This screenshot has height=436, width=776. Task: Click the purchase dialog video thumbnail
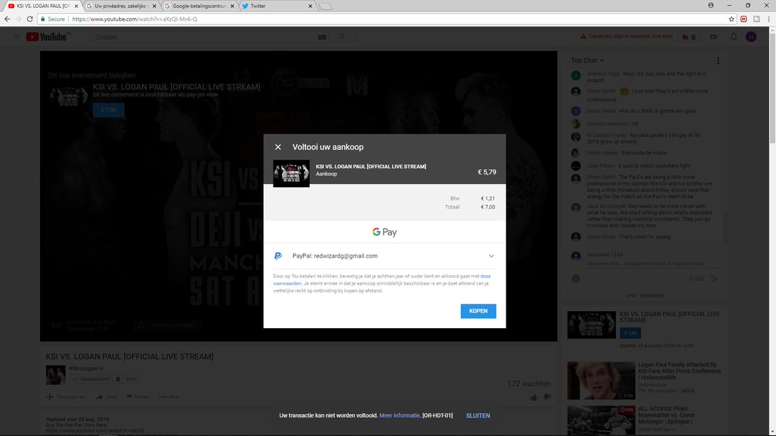pos(291,174)
